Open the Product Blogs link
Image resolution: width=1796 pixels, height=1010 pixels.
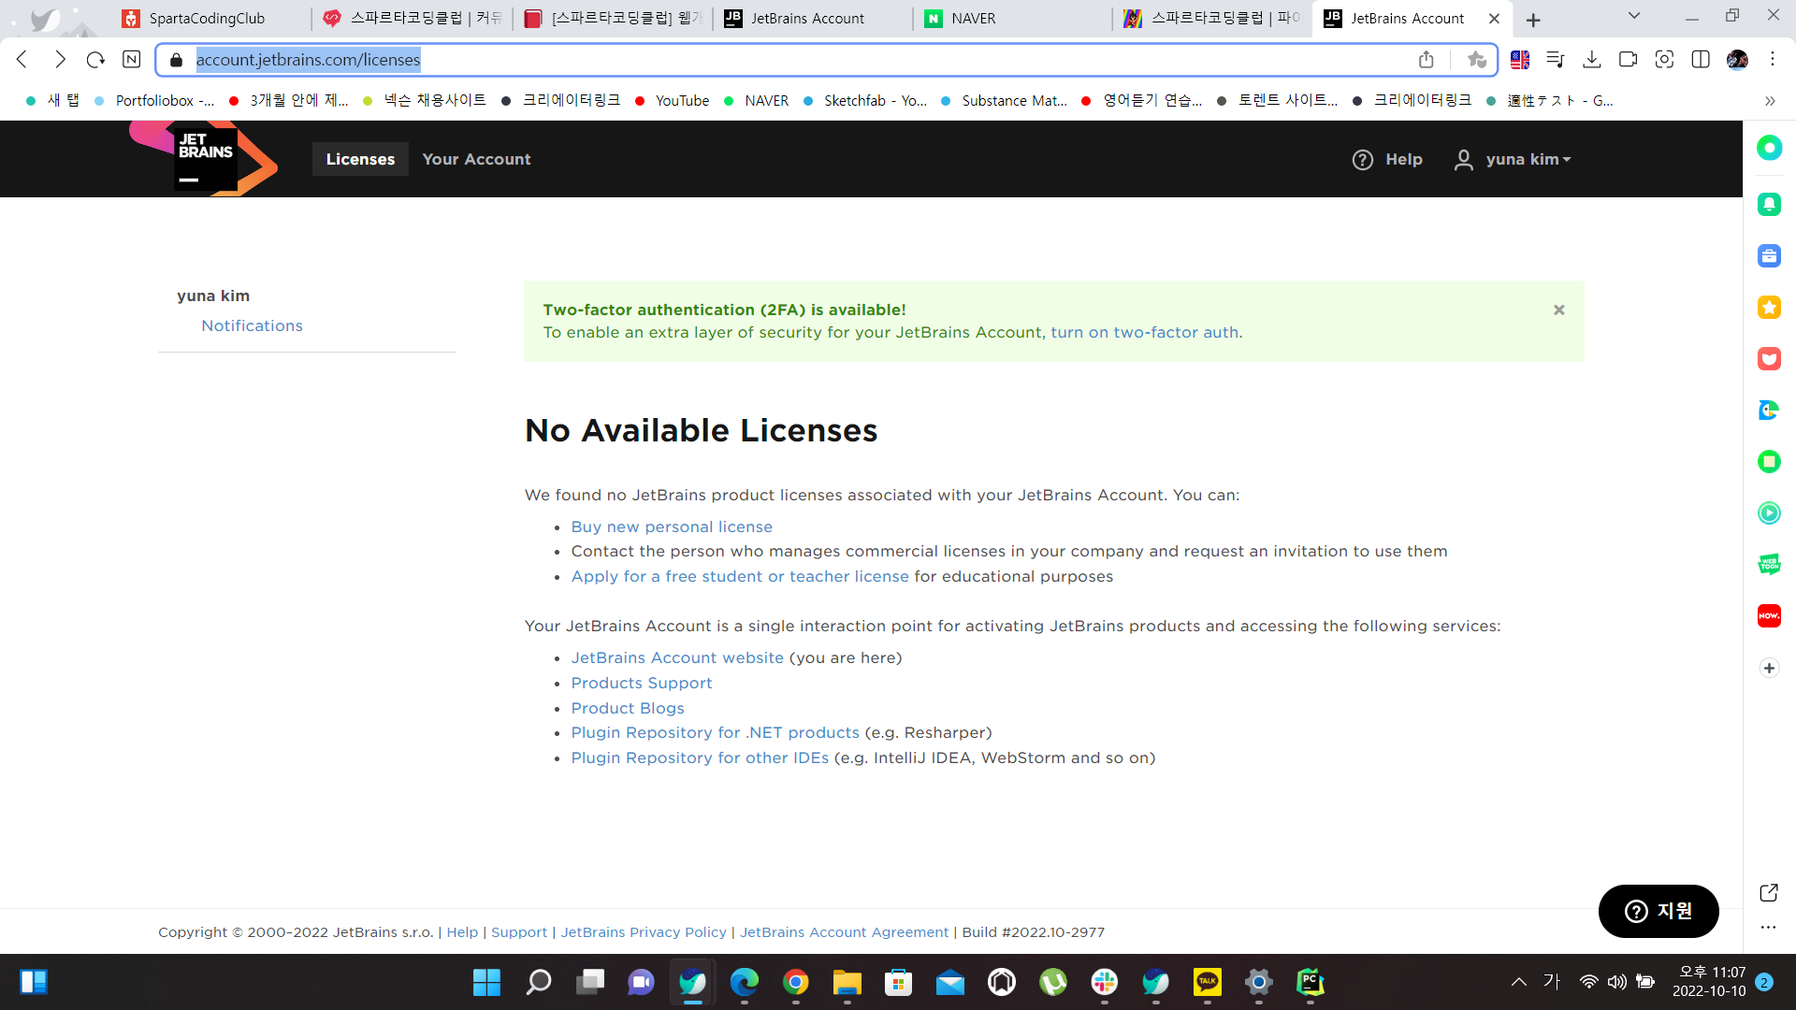[628, 708]
